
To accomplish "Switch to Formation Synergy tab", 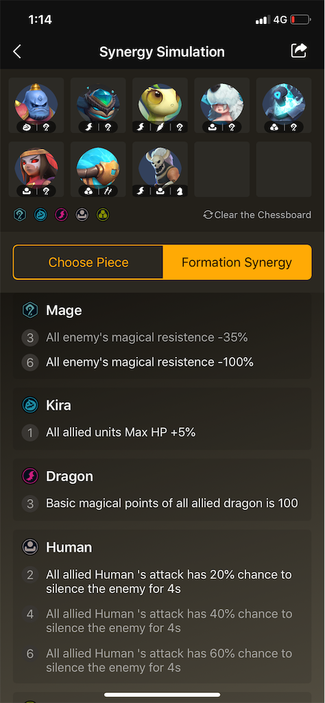I will click(x=237, y=262).
